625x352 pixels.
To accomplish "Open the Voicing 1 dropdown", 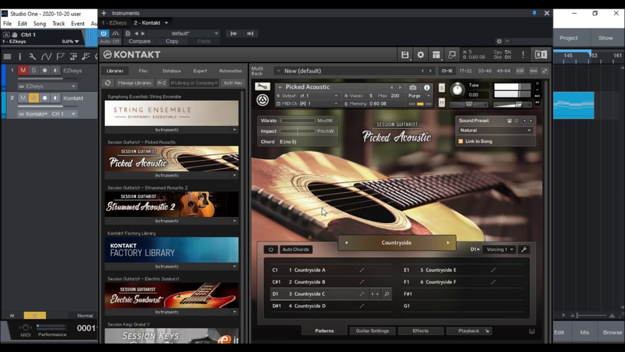I will [499, 249].
